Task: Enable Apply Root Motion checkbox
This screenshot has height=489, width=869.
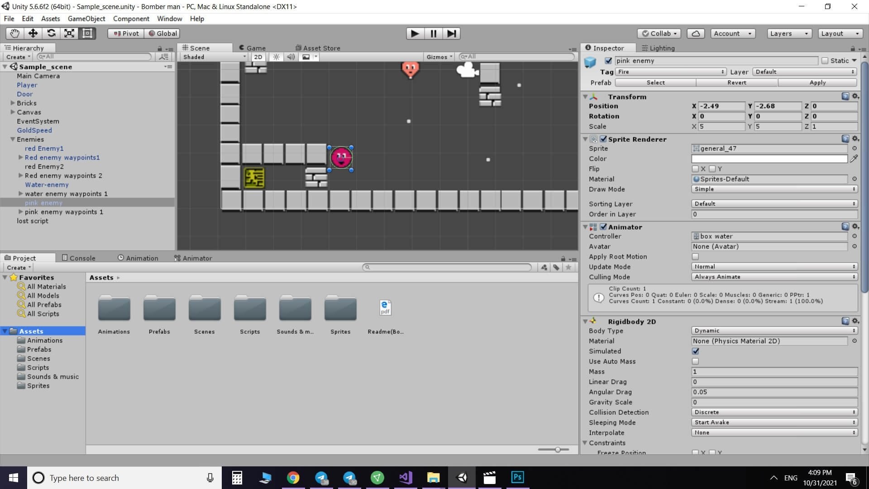Action: click(695, 257)
